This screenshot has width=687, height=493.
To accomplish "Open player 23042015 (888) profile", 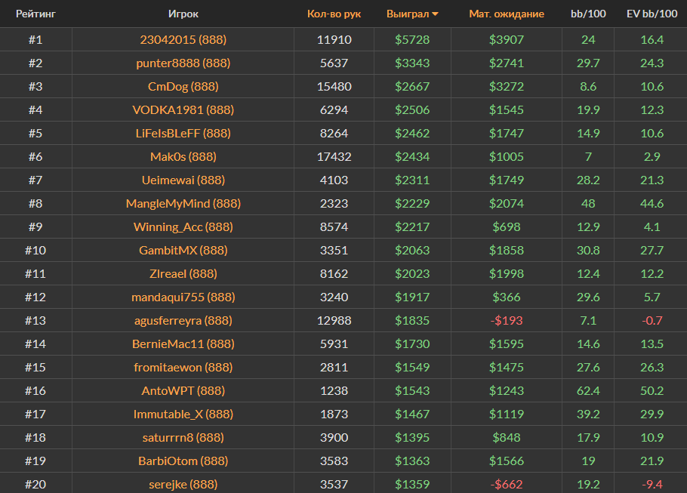I will (183, 39).
